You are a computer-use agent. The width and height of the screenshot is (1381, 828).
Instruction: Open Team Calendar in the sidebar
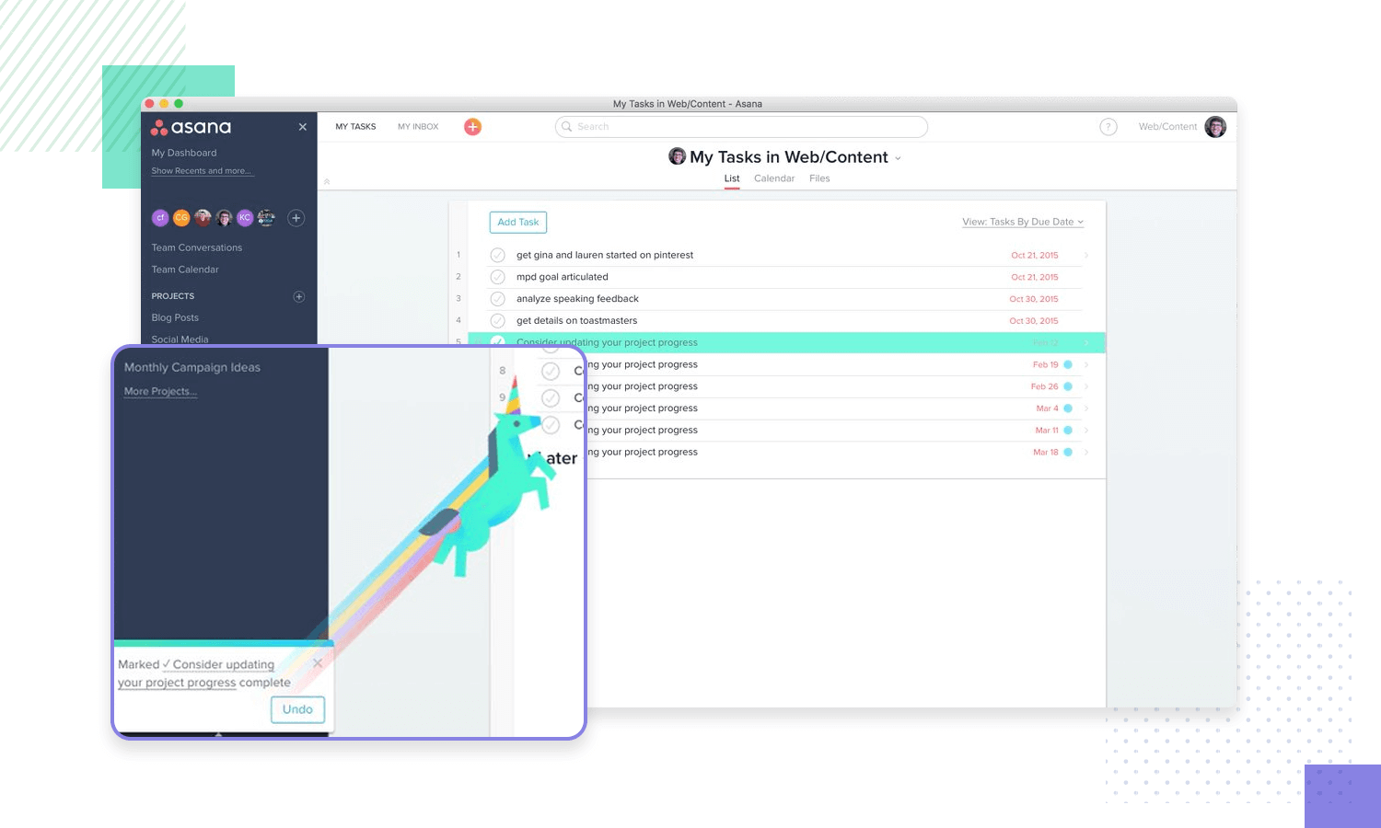185,270
